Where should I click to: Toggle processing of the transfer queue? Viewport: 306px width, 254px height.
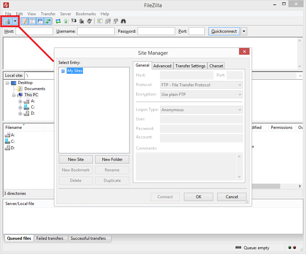coord(66,21)
